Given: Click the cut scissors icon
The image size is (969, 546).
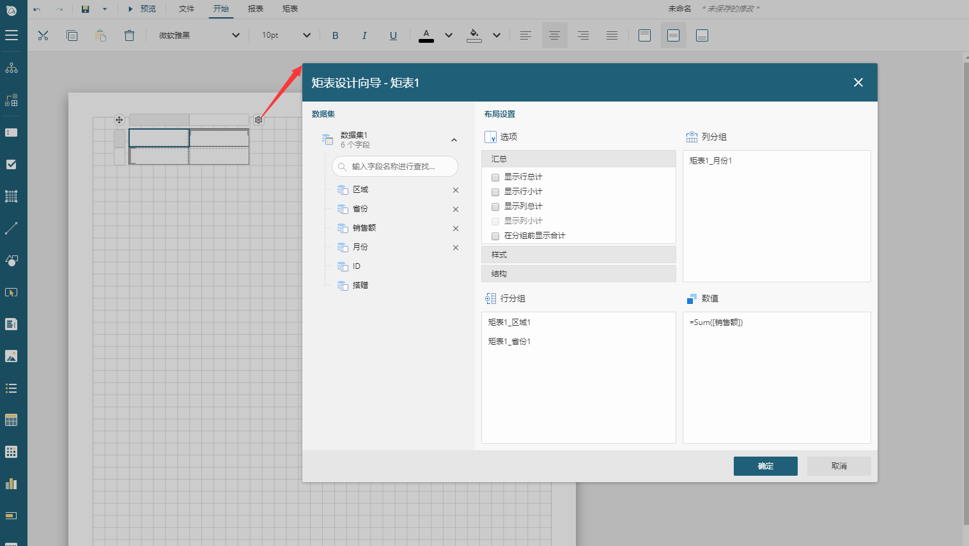Looking at the screenshot, I should pyautogui.click(x=43, y=36).
